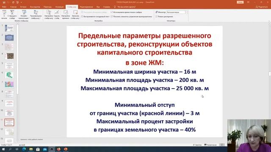Select slide 1 thumbnail
271x152 pixels.
pyautogui.click(x=9, y=28)
